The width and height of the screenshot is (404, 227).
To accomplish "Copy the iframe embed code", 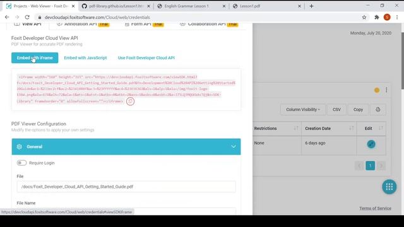I will [130, 102].
